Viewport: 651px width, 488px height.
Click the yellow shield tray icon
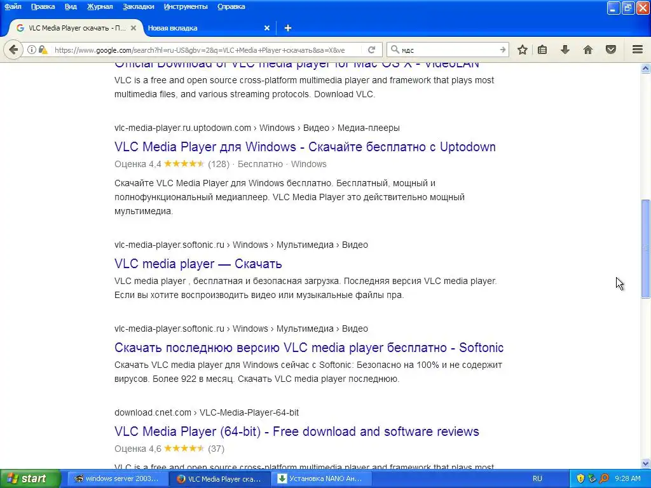580,479
